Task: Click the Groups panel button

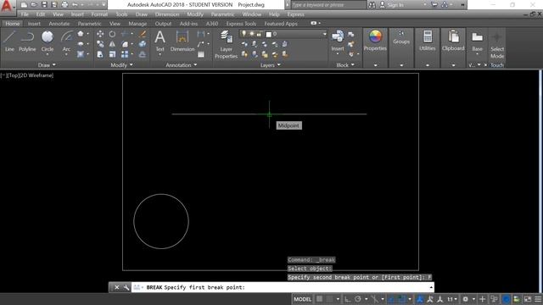Action: 401,37
